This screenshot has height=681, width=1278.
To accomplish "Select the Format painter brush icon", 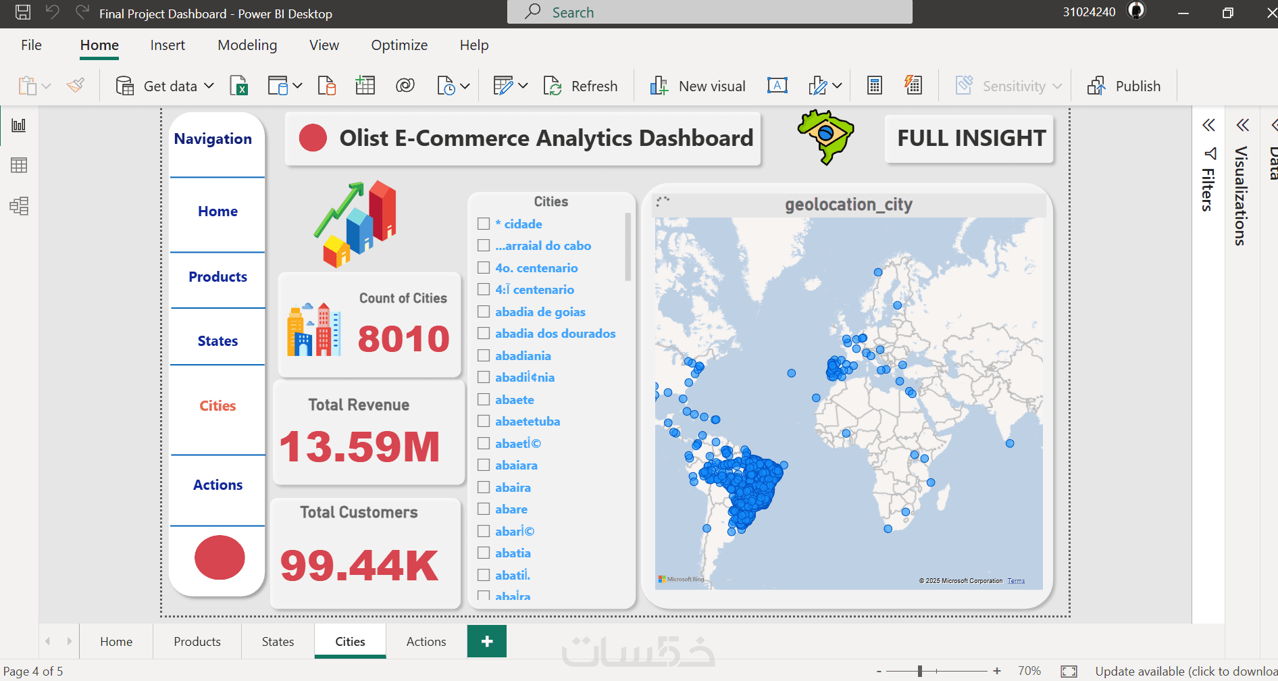I will (x=76, y=86).
